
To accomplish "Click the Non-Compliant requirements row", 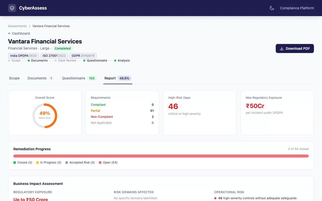I will click(122, 117).
